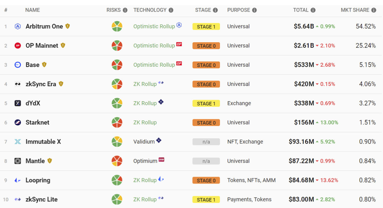The height and width of the screenshot is (208, 383).
Task: Click the Stage header info icon
Action: [x=215, y=10]
